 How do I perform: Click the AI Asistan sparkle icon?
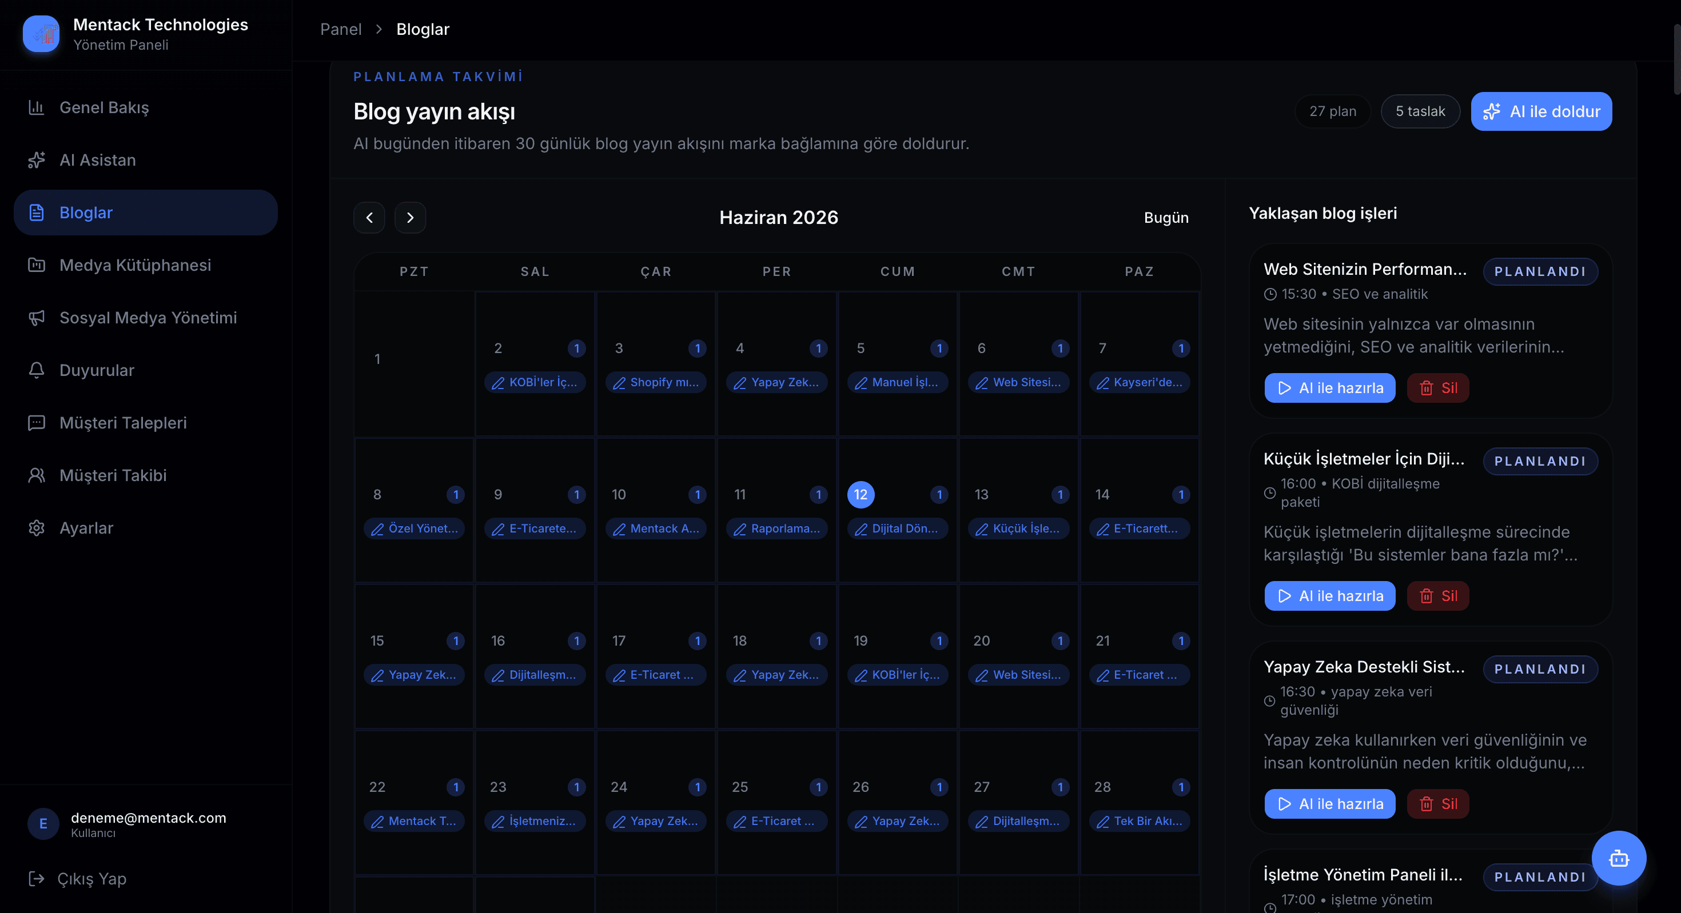(37, 160)
